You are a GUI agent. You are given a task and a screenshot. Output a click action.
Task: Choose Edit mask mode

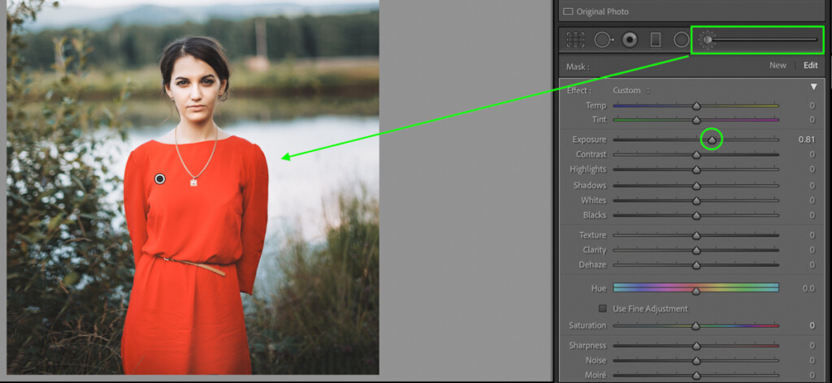(810, 66)
